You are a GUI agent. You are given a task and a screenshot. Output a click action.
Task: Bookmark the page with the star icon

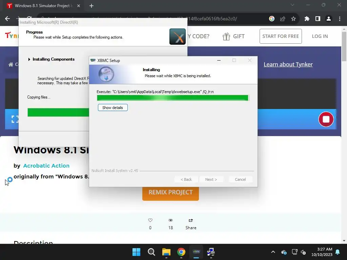pos(293,19)
